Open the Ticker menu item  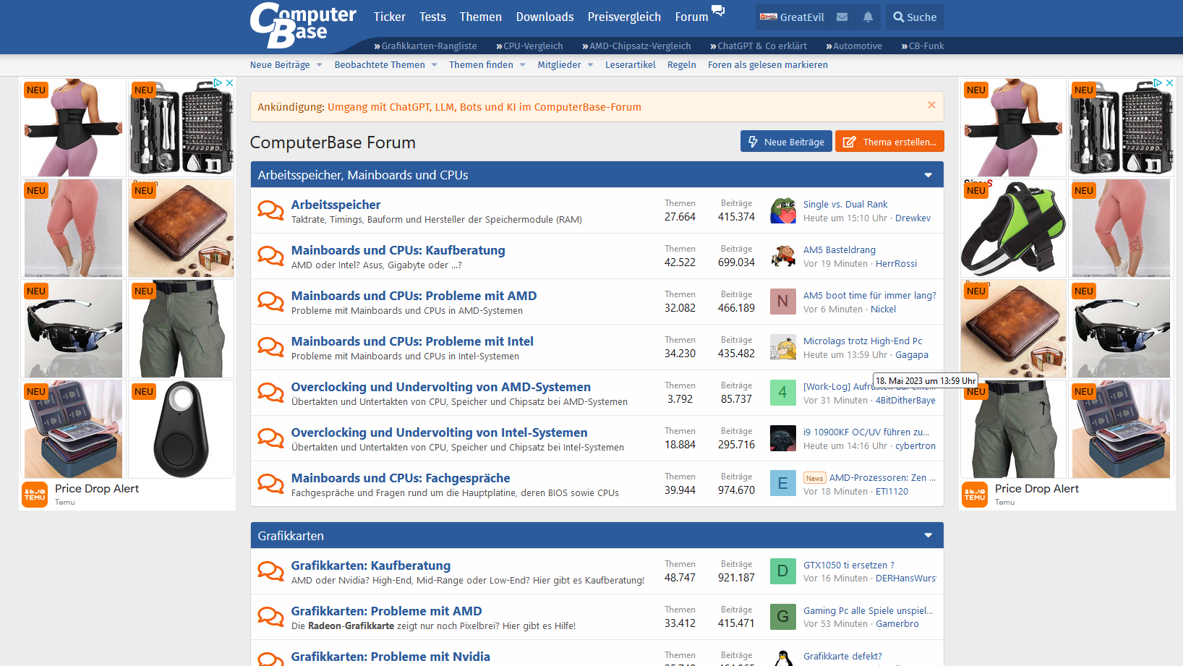click(390, 17)
